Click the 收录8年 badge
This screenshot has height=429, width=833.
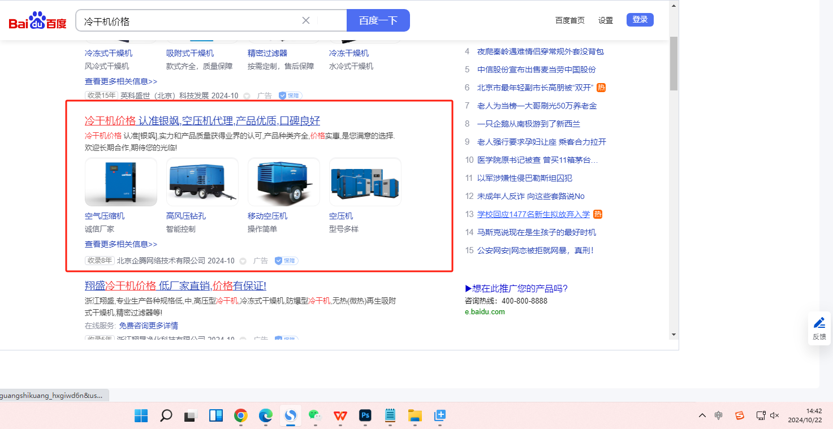pos(100,261)
